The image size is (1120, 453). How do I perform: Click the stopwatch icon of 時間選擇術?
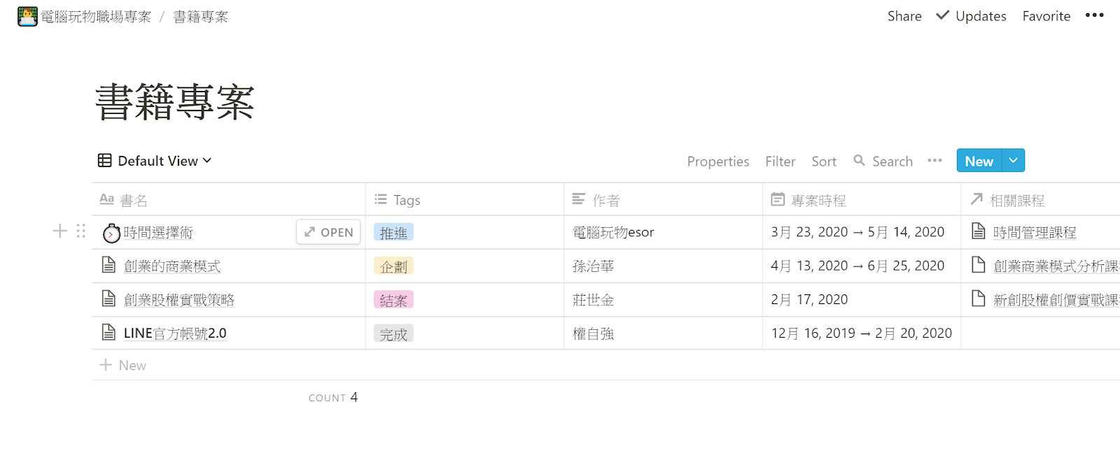click(111, 233)
